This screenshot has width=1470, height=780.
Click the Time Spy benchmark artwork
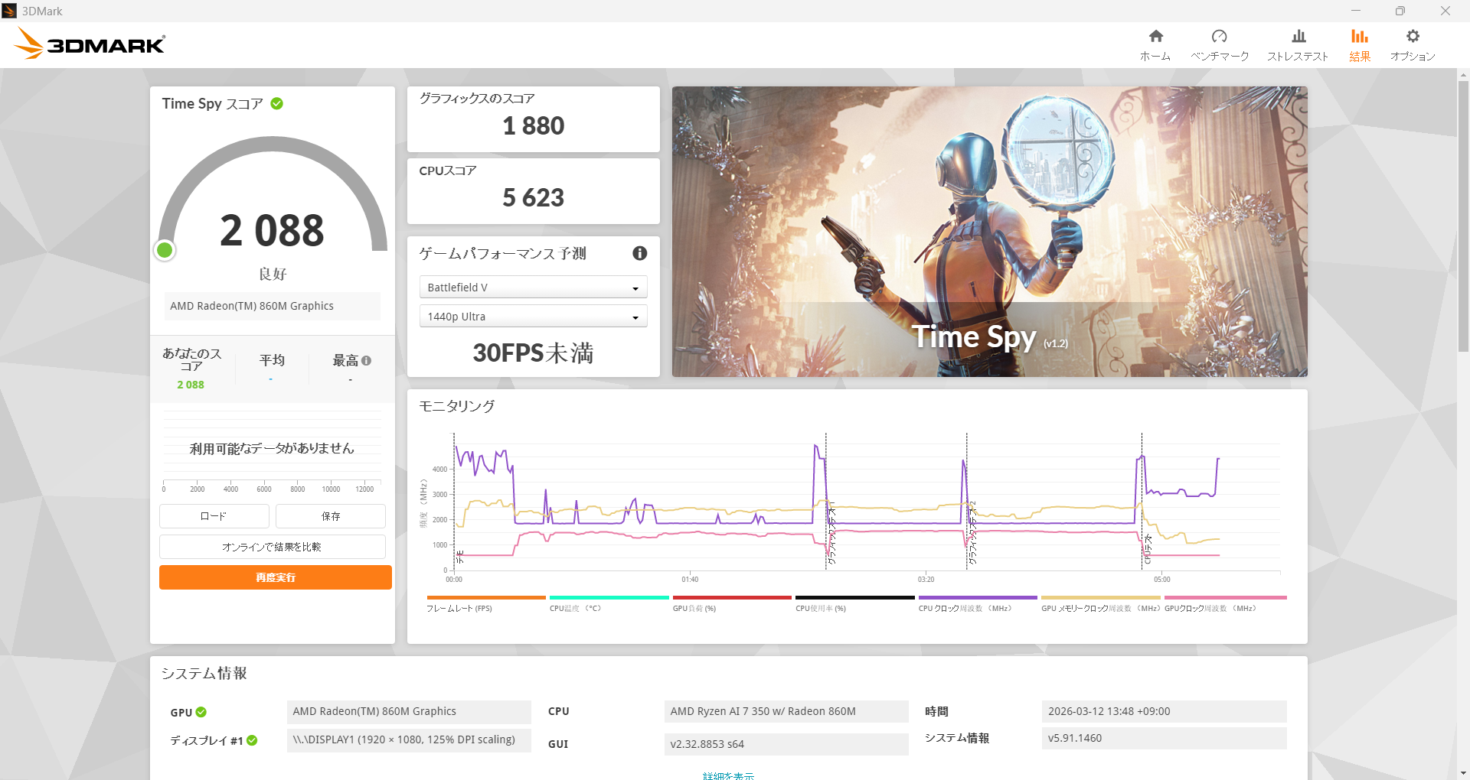tap(989, 231)
